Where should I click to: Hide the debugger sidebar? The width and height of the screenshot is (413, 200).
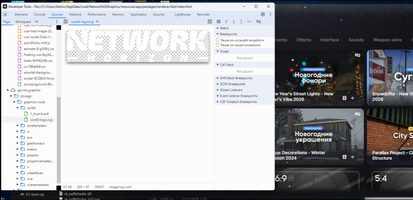point(209,22)
